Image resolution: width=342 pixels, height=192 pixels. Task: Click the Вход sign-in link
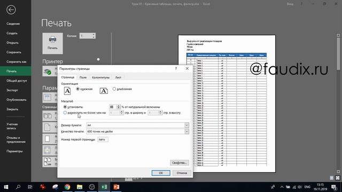[x=290, y=4]
